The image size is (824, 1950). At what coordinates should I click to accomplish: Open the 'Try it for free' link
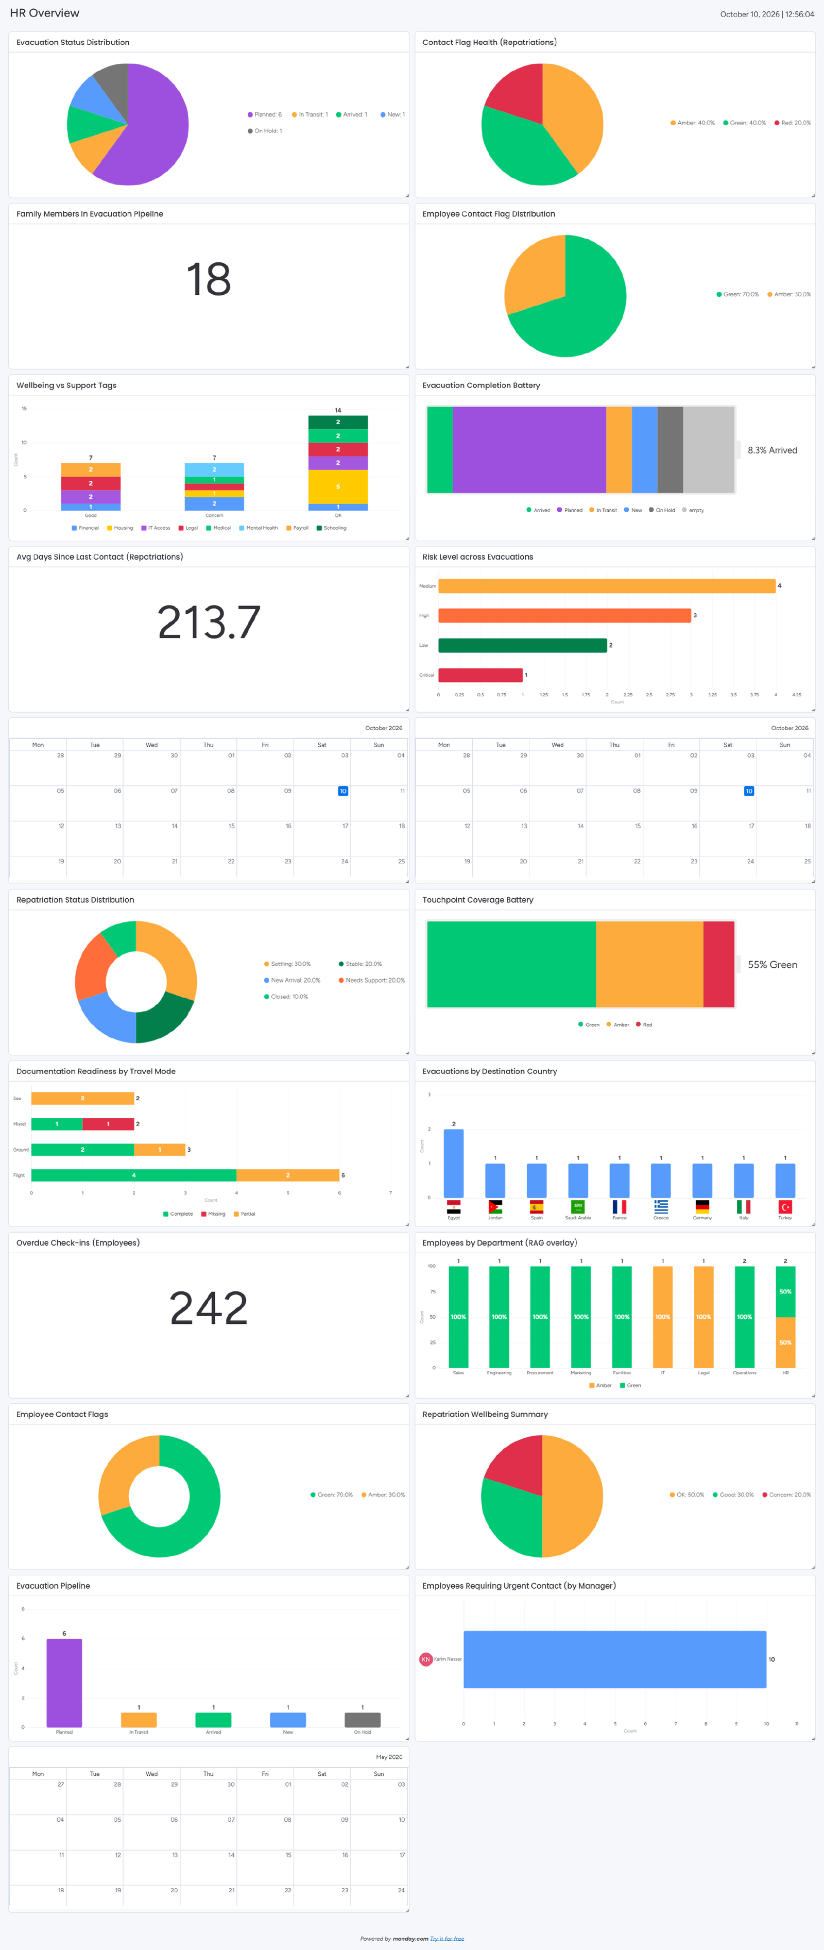pos(447,1939)
